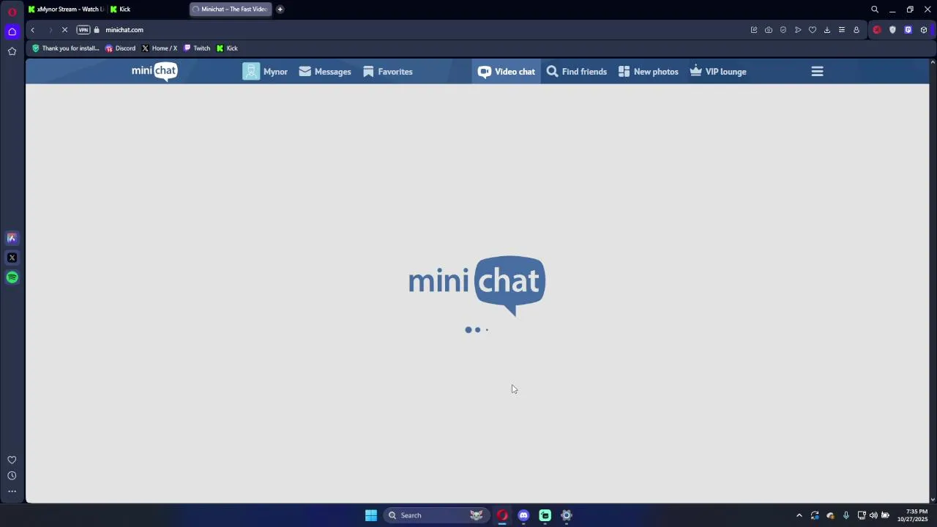Add page to favorites heart icon
This screenshot has height=527, width=937.
813,30
